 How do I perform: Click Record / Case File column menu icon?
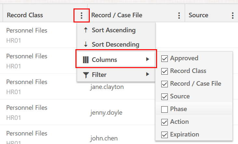point(179,15)
